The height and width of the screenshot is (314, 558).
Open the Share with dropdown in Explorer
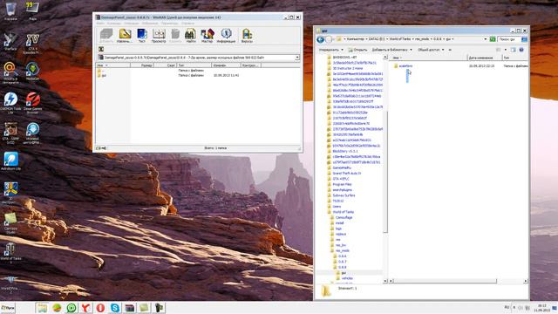tap(431, 50)
